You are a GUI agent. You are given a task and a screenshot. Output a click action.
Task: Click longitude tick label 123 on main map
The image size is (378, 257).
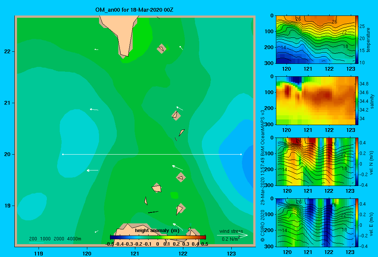[231, 253]
